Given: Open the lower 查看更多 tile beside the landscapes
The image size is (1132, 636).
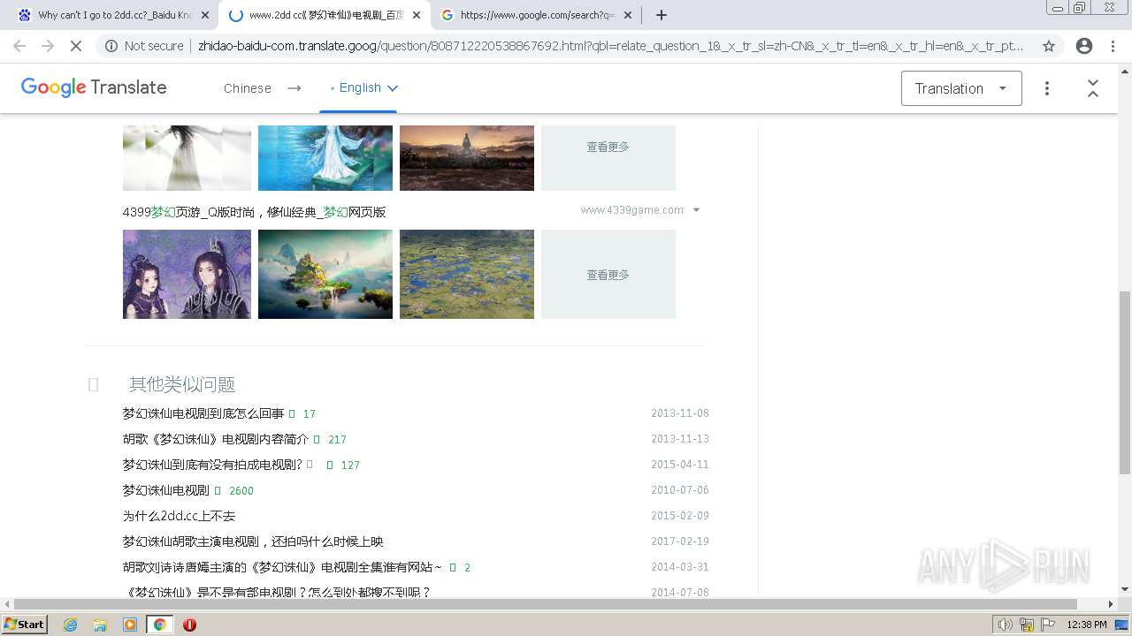Looking at the screenshot, I should pos(608,274).
